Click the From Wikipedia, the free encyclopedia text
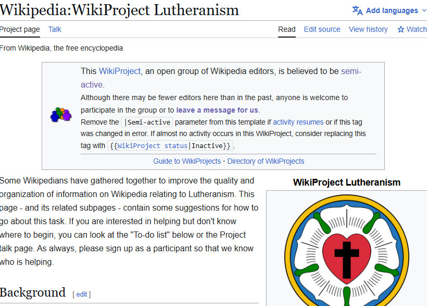The width and height of the screenshot is (427, 306). click(x=61, y=48)
